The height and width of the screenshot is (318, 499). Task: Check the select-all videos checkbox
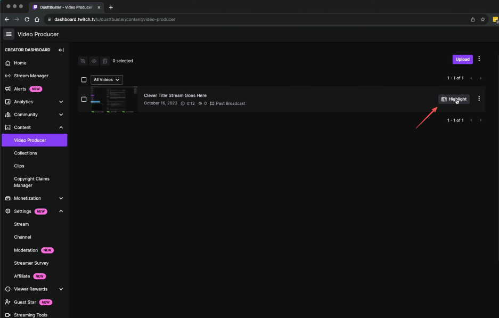click(x=83, y=79)
